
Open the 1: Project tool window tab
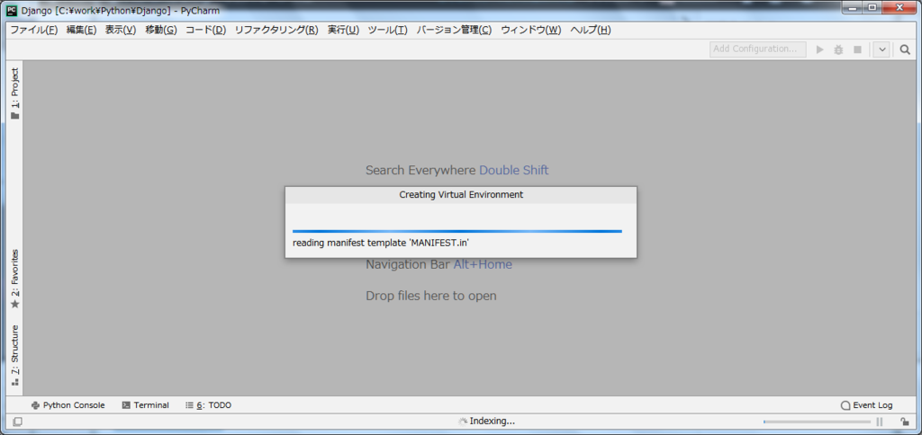coord(14,93)
